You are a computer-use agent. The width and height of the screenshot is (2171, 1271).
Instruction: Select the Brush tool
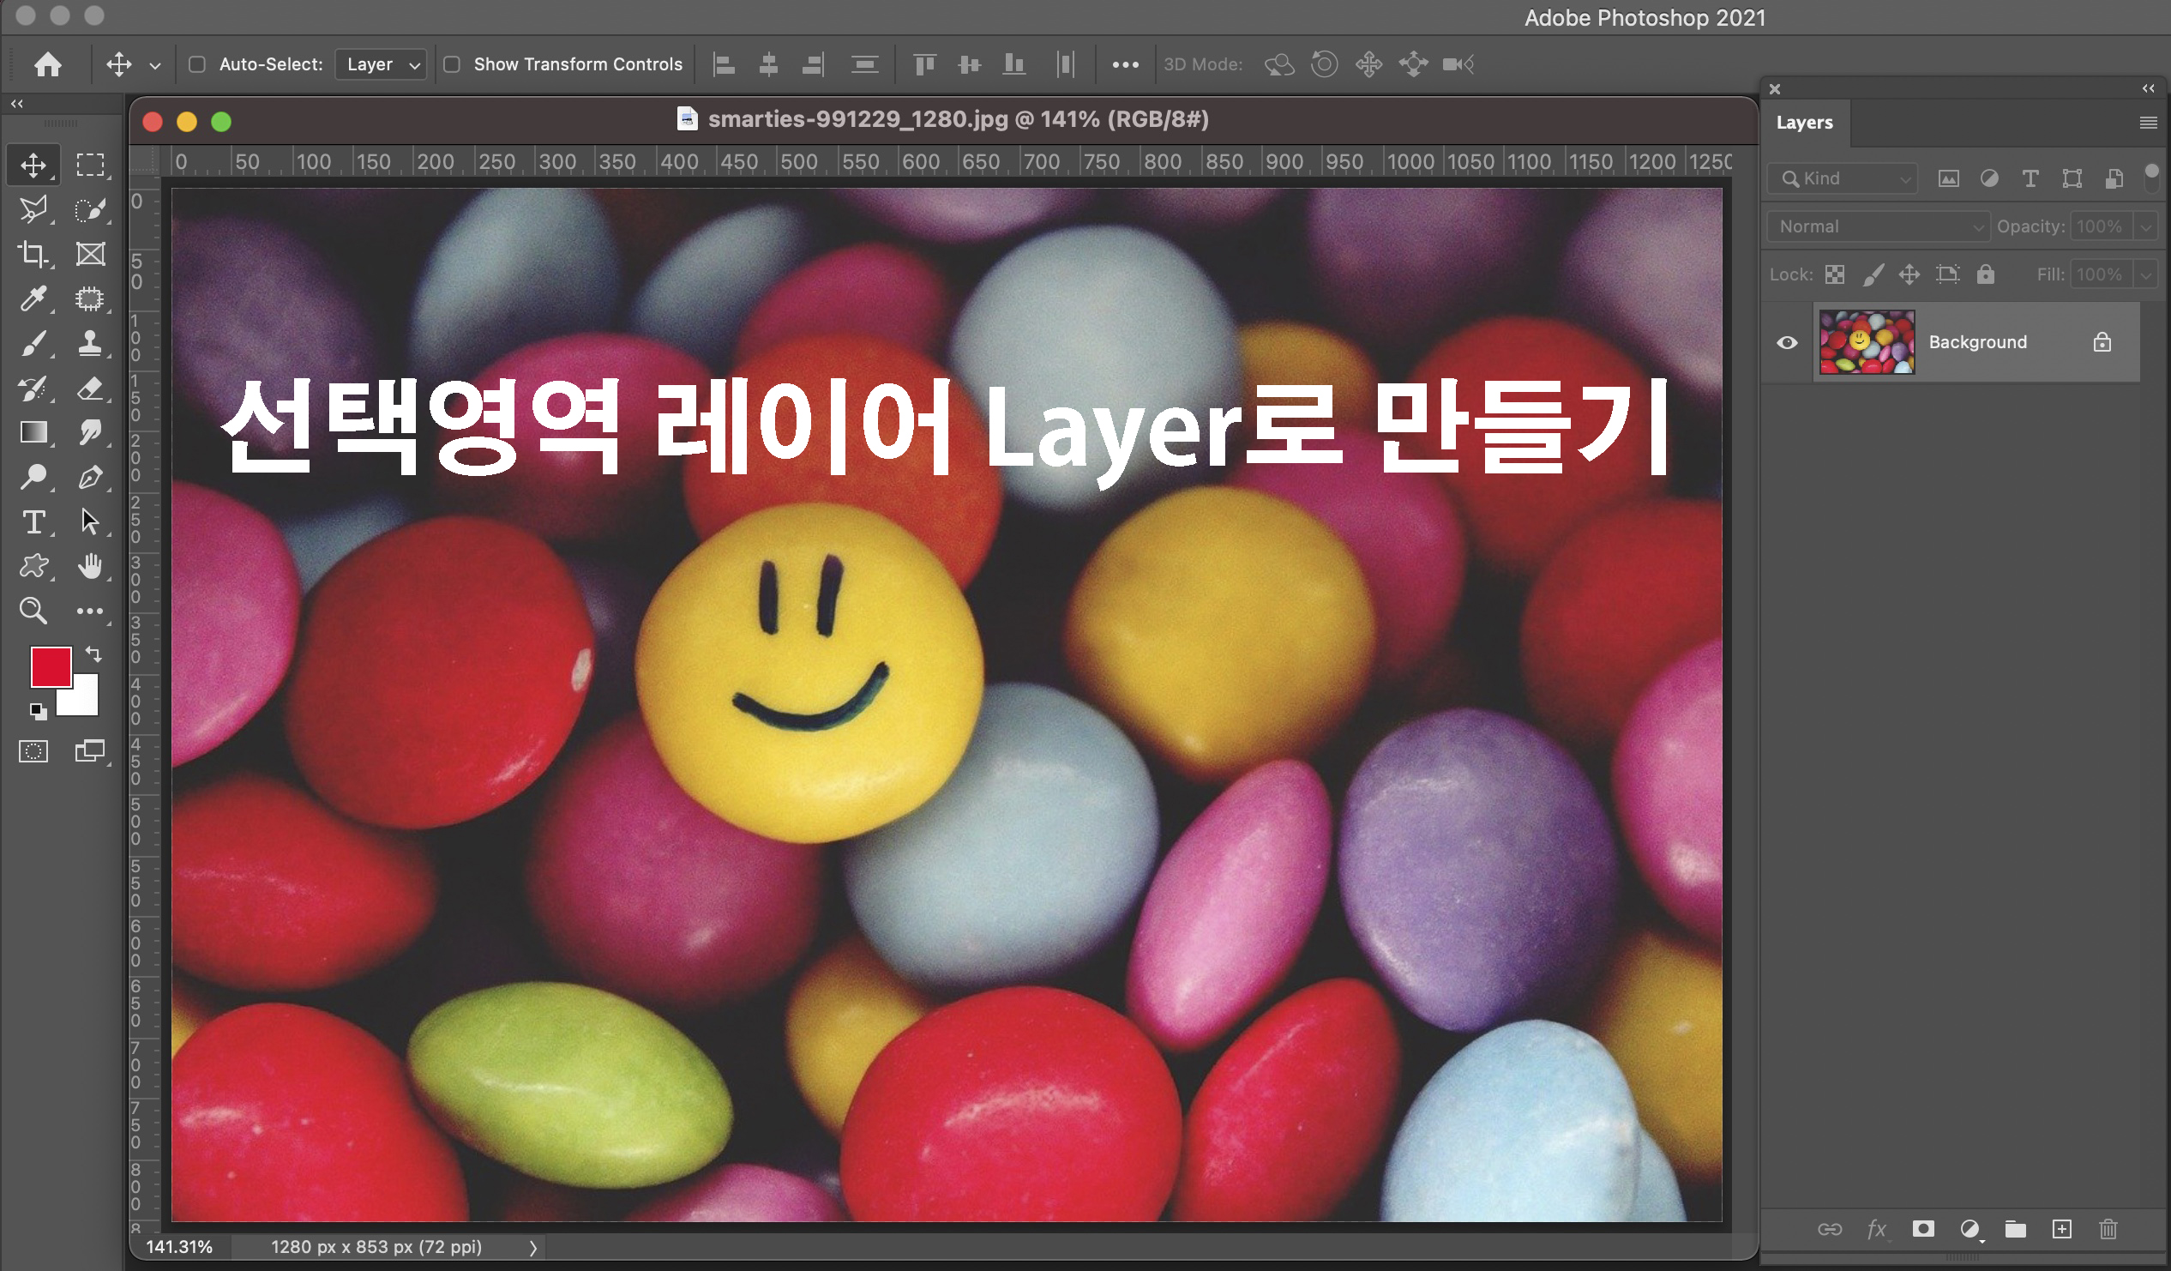click(x=33, y=344)
